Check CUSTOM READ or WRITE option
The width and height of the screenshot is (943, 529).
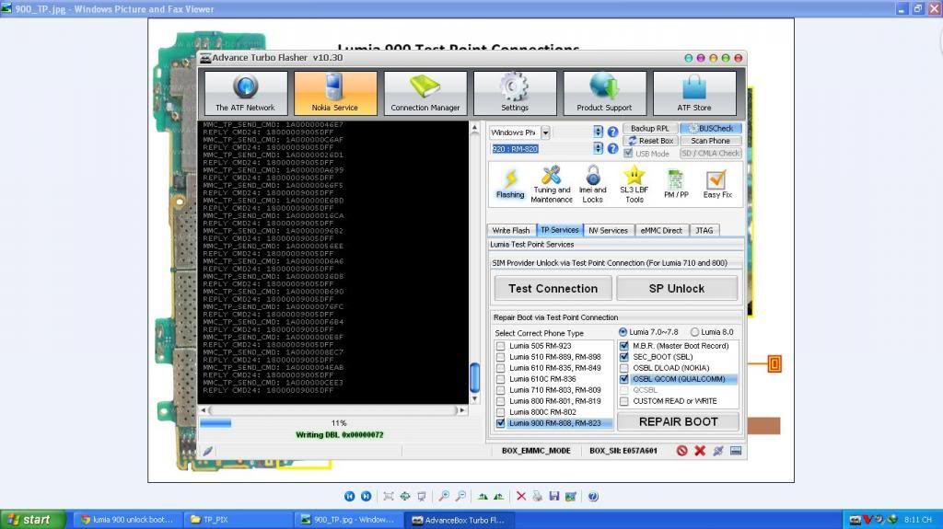pyautogui.click(x=623, y=401)
